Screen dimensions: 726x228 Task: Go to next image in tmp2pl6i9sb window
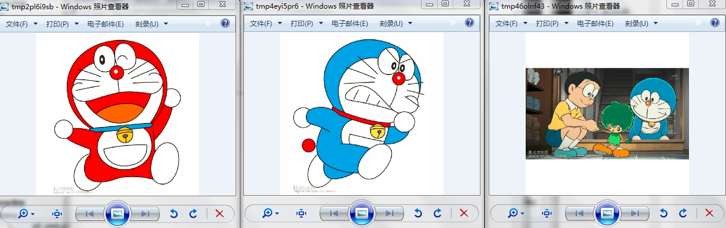tap(145, 214)
